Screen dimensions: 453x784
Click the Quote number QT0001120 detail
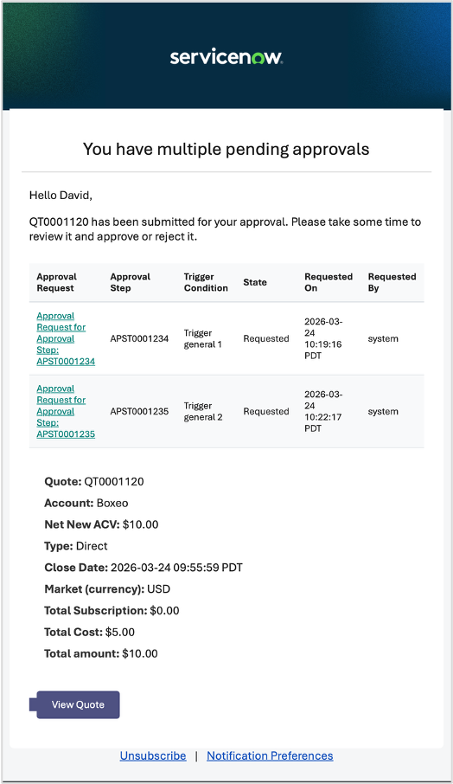pos(94,481)
